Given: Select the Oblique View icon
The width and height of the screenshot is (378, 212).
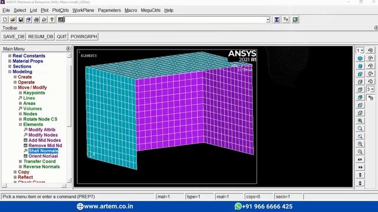Looking at the screenshot, I should point(360,66).
